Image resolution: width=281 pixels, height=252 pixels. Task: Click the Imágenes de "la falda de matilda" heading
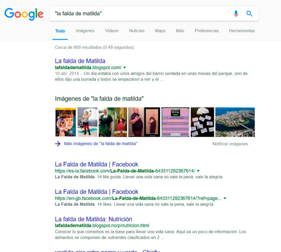click(x=99, y=99)
